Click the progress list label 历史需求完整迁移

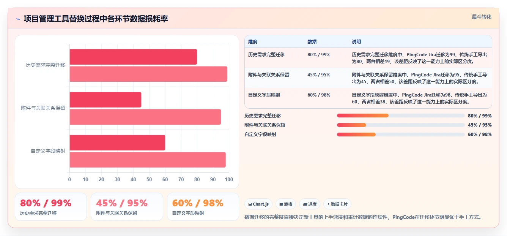point(263,116)
